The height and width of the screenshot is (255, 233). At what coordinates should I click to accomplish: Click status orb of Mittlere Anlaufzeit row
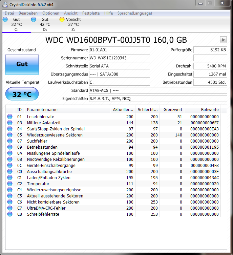10,123
